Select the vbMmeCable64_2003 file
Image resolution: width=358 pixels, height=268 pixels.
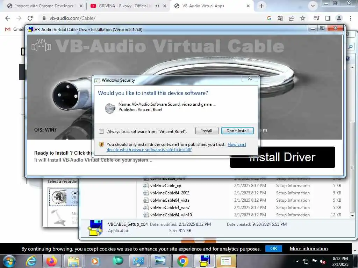[x=170, y=193]
